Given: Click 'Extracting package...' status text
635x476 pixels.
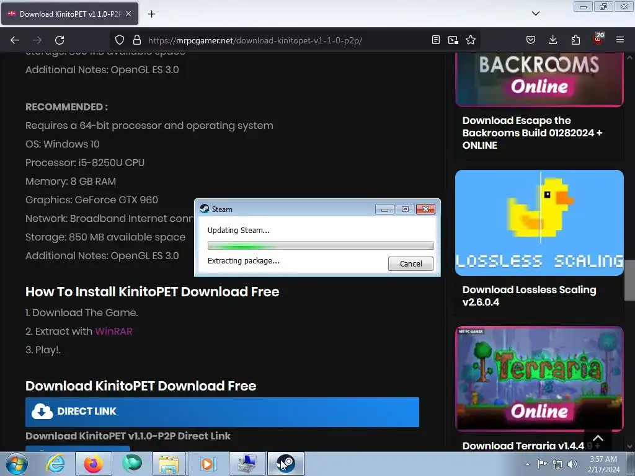Looking at the screenshot, I should pos(243,261).
